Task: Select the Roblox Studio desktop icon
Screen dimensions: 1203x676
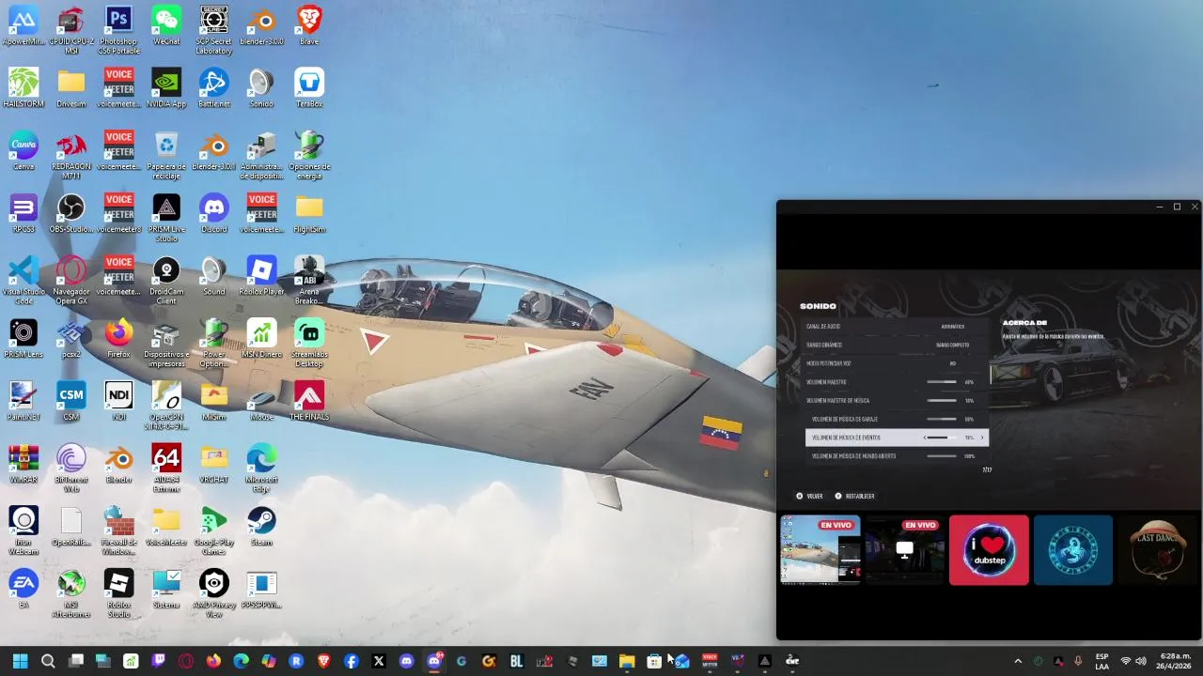Action: click(x=118, y=593)
